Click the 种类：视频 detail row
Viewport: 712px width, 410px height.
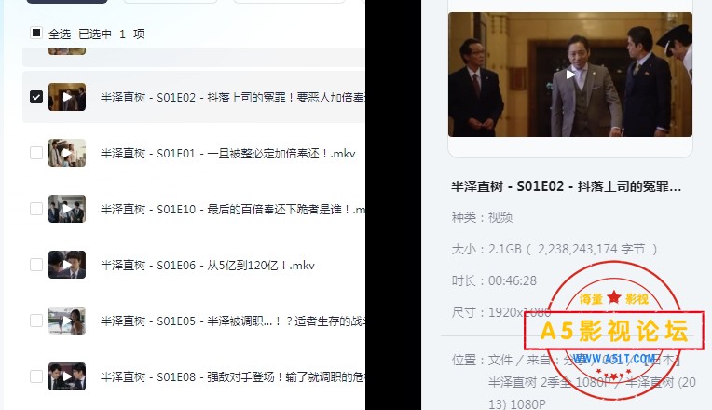click(x=482, y=217)
